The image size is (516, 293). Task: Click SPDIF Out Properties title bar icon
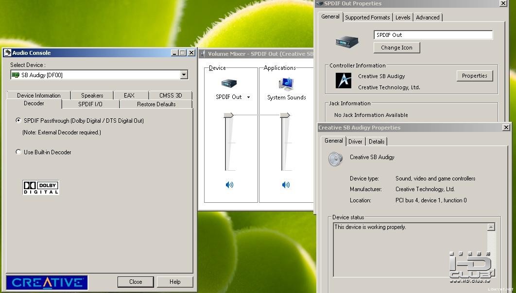tap(319, 3)
